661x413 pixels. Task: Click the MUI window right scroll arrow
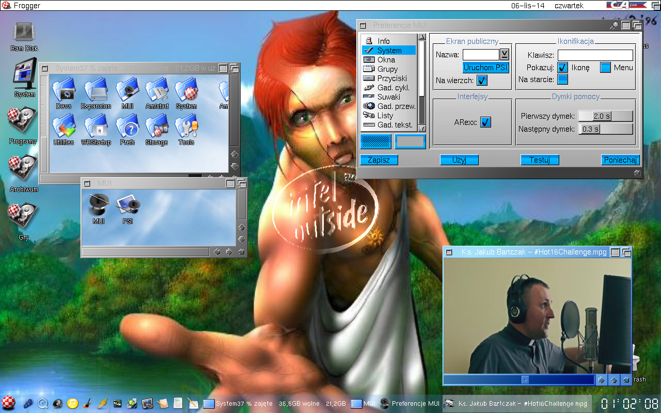pos(229,251)
